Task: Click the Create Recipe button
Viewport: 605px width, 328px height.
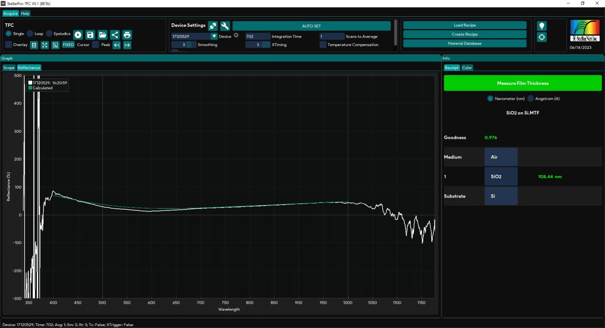Action: (x=465, y=34)
